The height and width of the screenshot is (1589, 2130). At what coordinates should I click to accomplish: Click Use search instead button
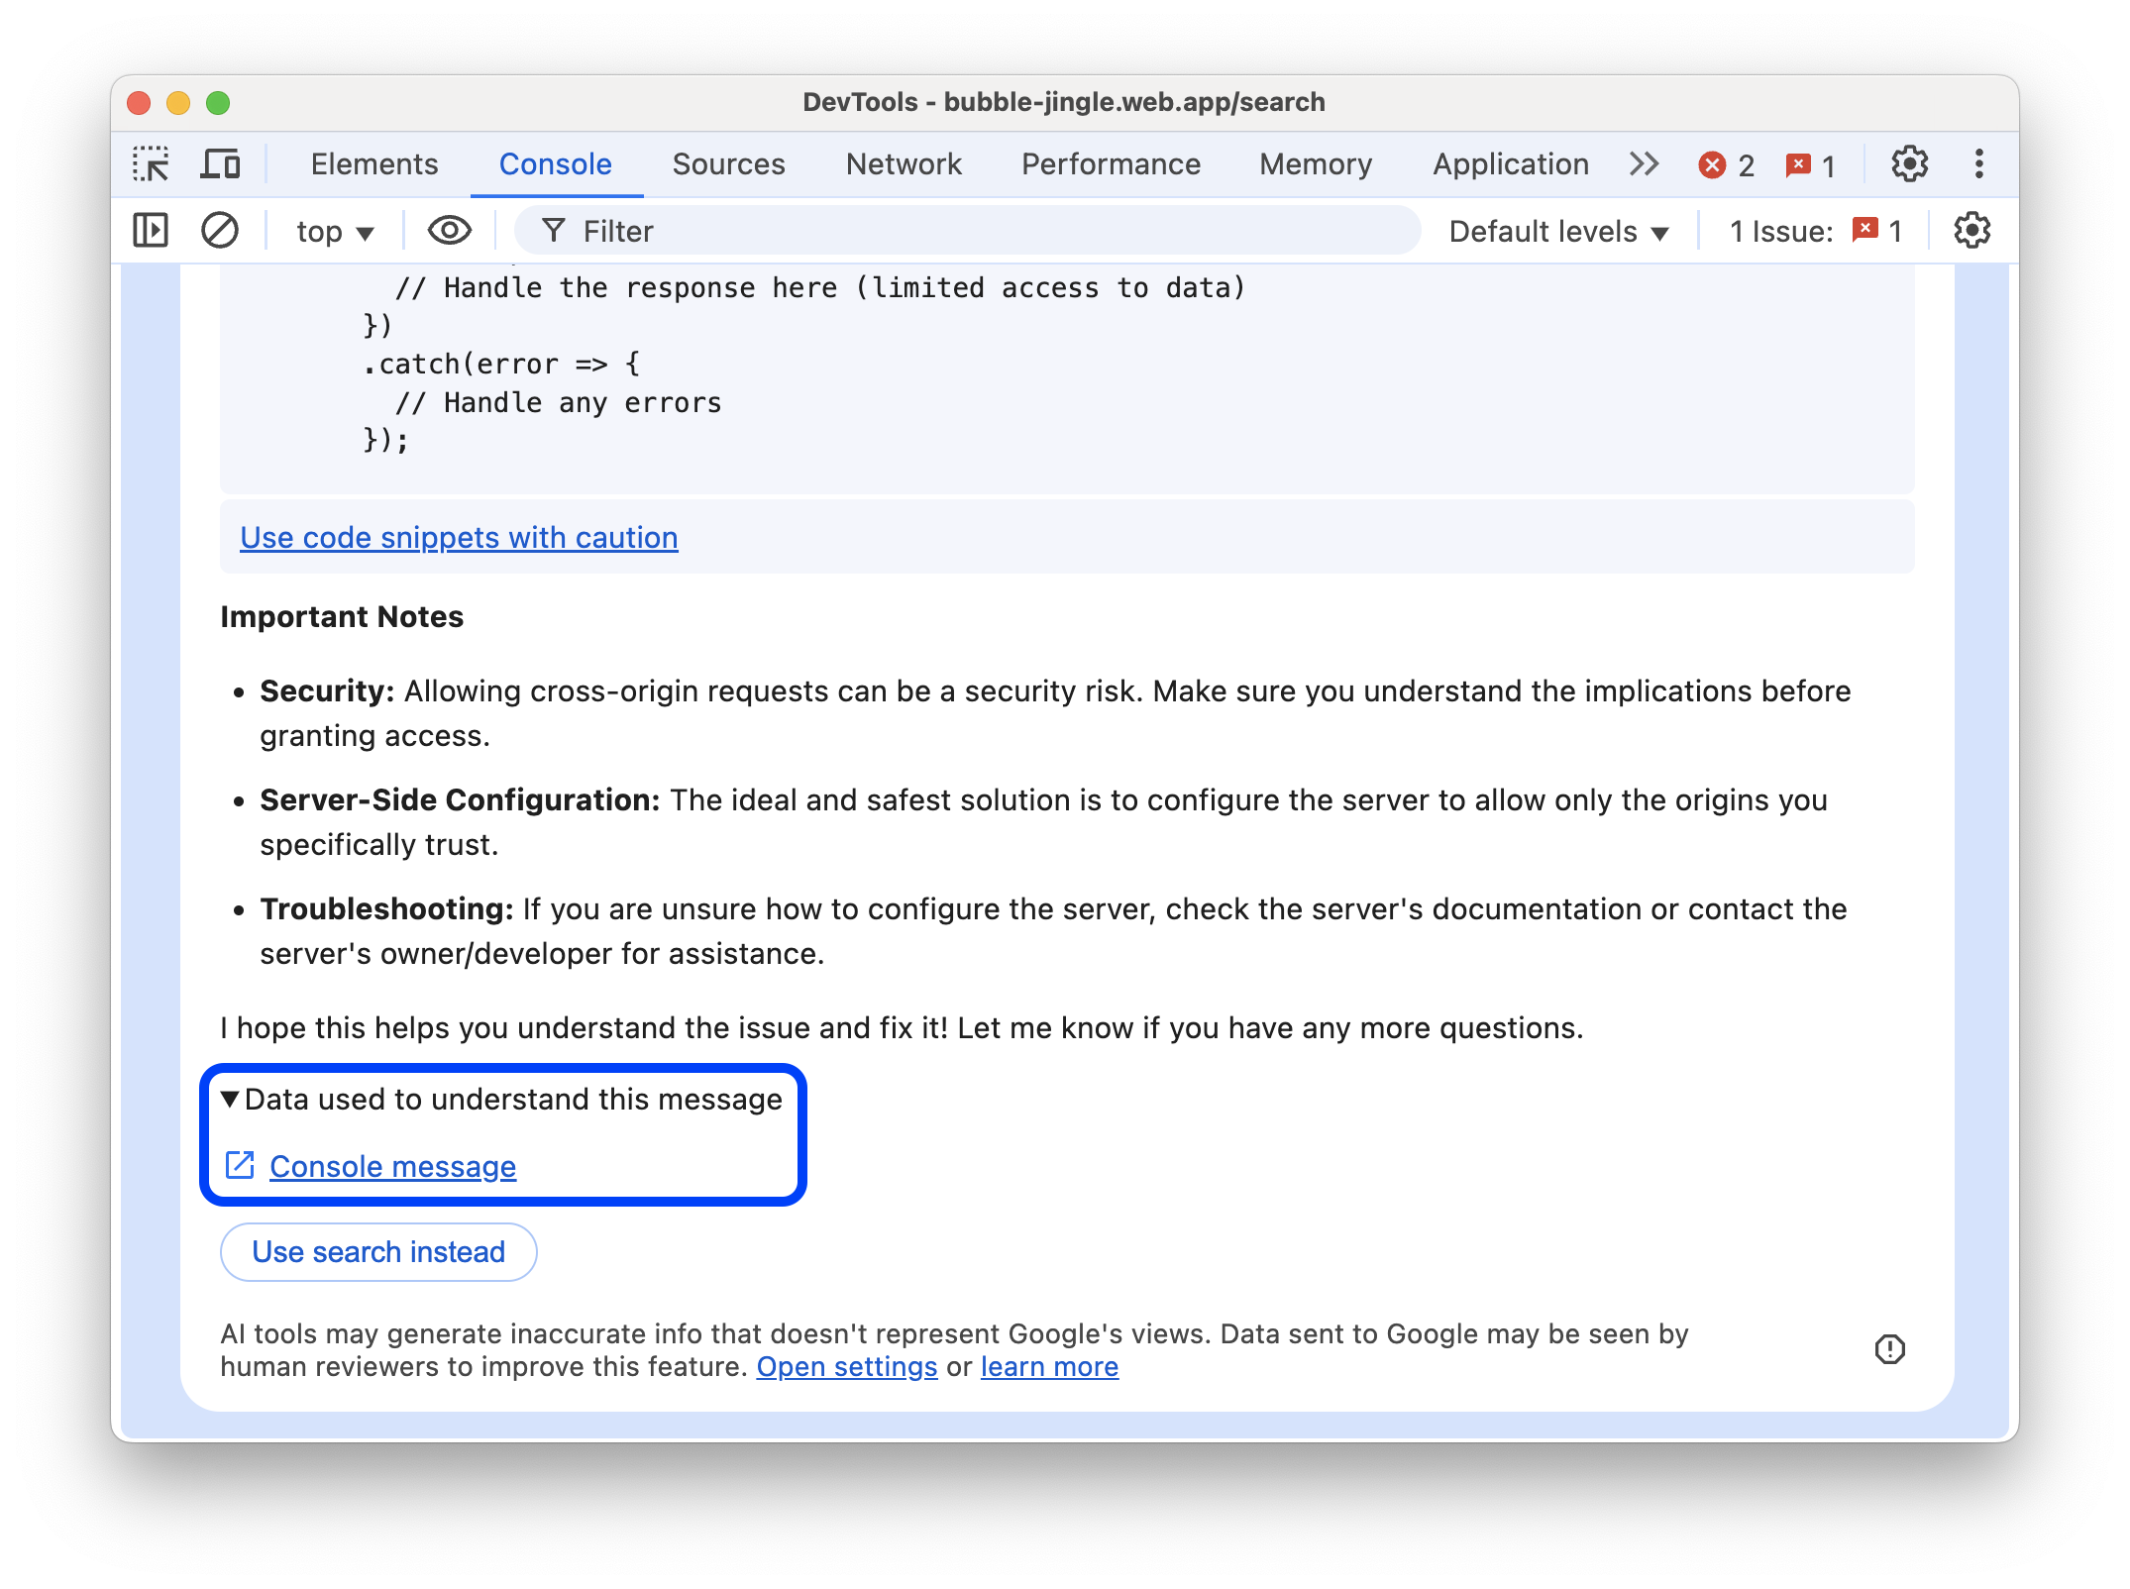click(x=375, y=1250)
